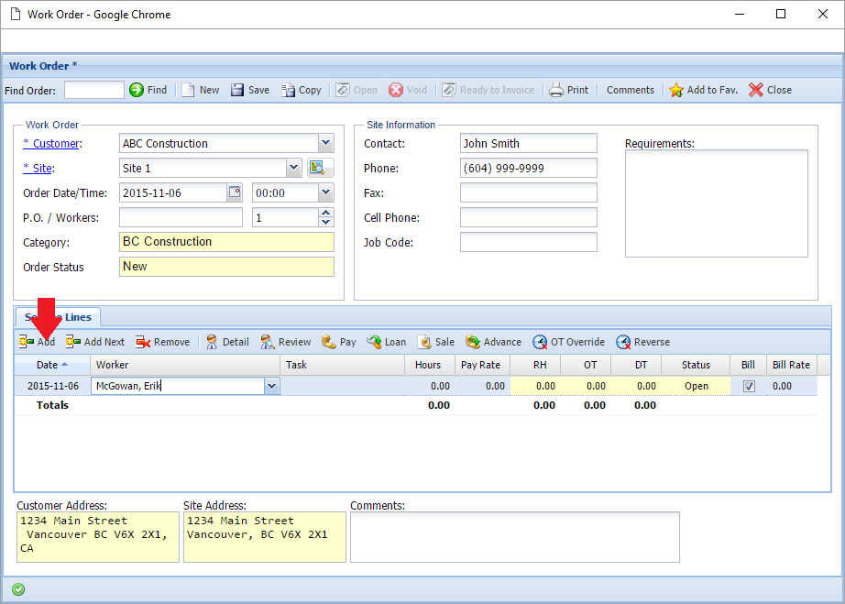Viewport: 845px width, 604px height.
Task: Click the Worker column header
Action: (x=185, y=365)
